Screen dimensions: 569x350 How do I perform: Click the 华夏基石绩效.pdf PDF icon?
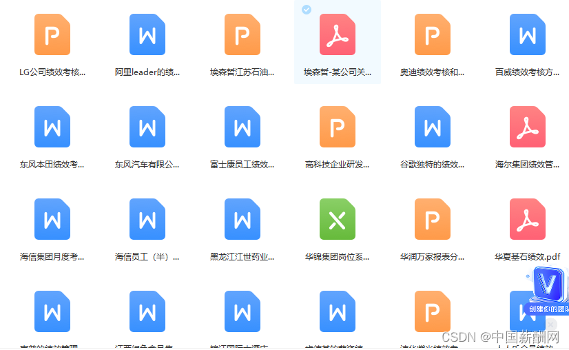(x=528, y=219)
